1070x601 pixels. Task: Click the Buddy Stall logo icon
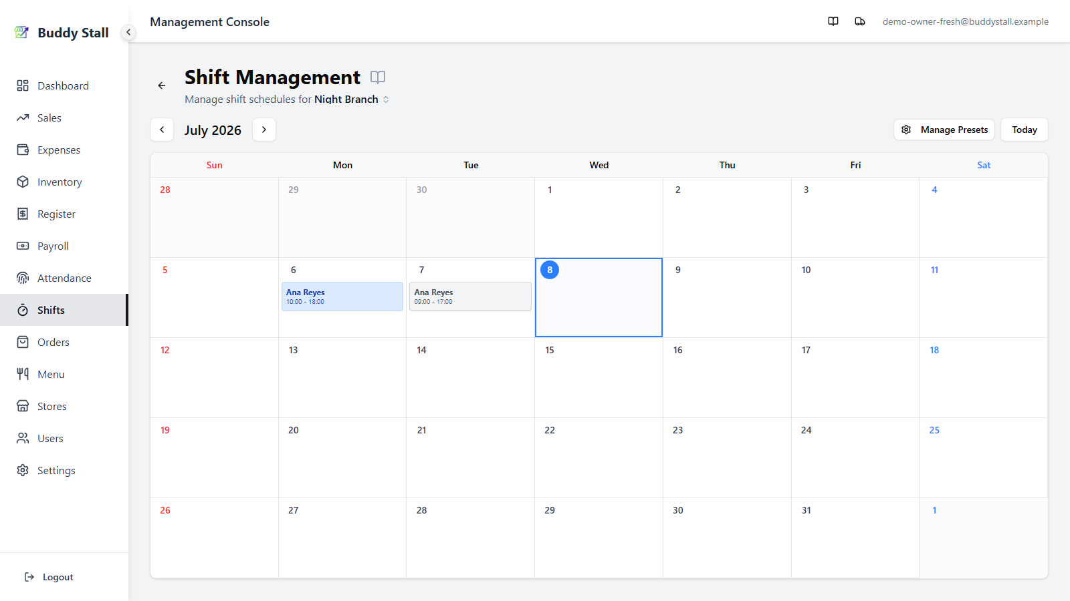click(x=22, y=32)
